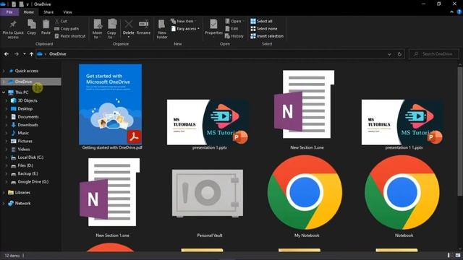The height and width of the screenshot is (260, 463).
Task: Click the Search OneDrive field
Action: pyautogui.click(x=434, y=54)
